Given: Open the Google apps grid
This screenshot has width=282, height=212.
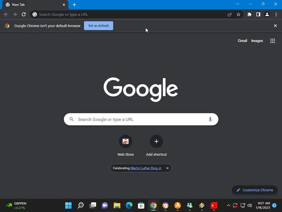Looking at the screenshot, I should coord(273,41).
